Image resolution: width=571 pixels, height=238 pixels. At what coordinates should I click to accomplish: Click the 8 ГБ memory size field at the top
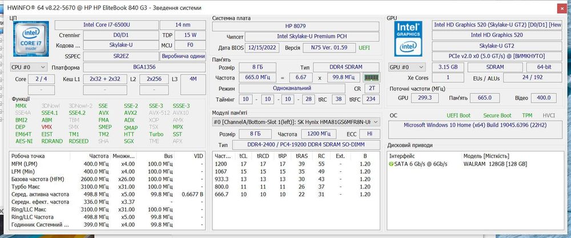click(257, 67)
